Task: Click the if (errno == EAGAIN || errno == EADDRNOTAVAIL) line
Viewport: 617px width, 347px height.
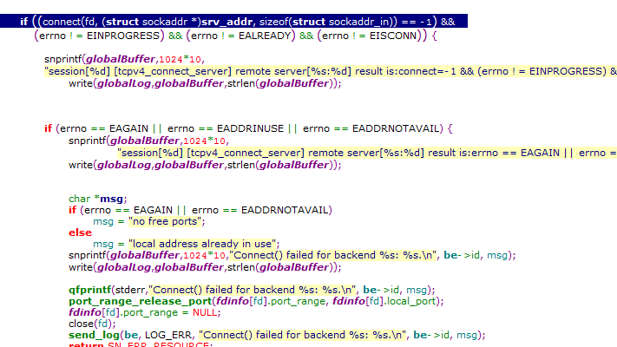Action: [x=200, y=210]
